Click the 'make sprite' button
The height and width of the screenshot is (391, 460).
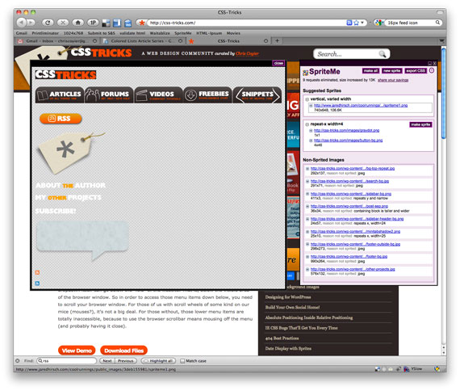420,124
